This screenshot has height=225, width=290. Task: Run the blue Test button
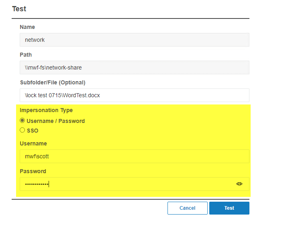coord(229,208)
